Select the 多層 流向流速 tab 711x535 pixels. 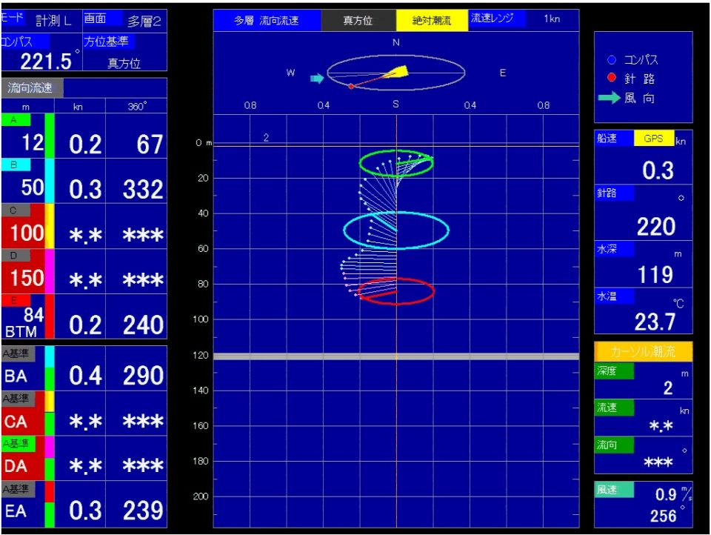coord(267,21)
